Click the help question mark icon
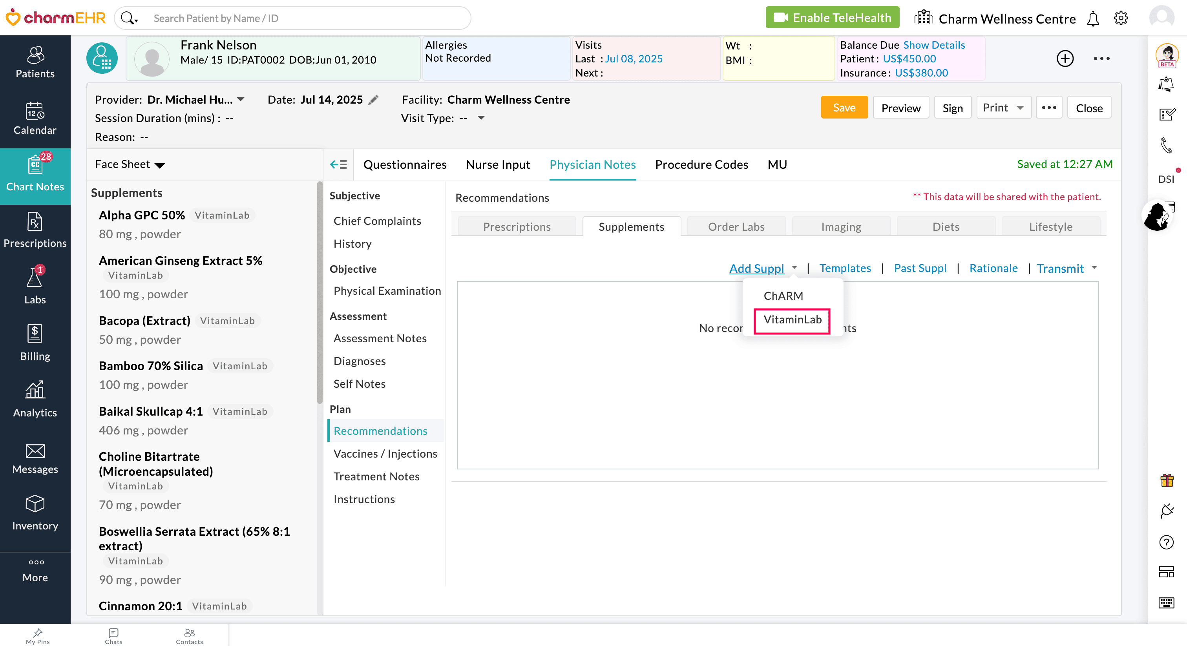 [x=1166, y=542]
